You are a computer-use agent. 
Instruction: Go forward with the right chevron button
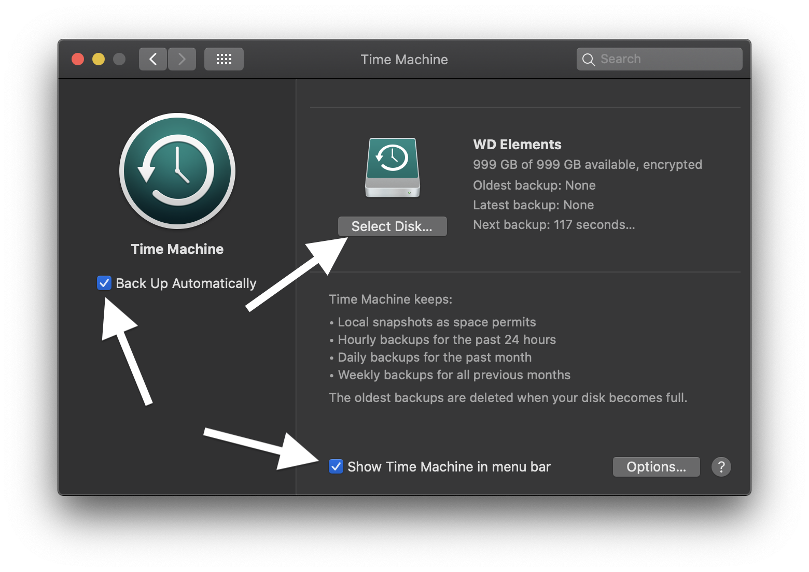click(182, 59)
